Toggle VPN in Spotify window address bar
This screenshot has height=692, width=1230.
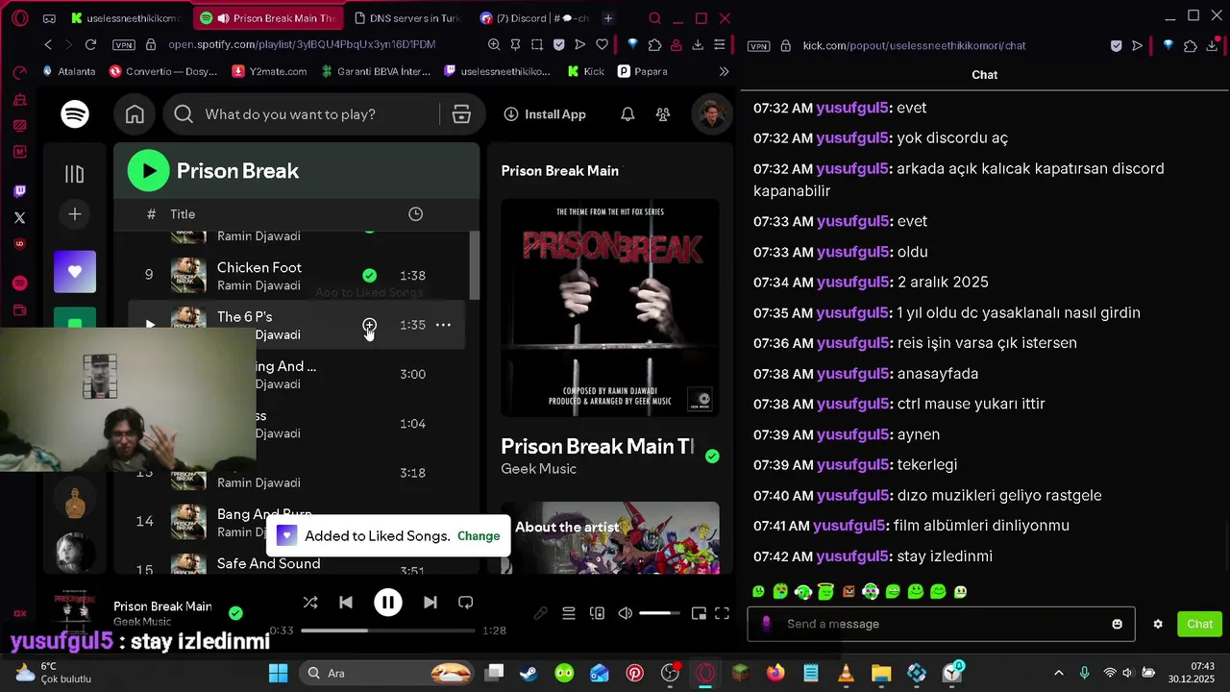pyautogui.click(x=124, y=45)
